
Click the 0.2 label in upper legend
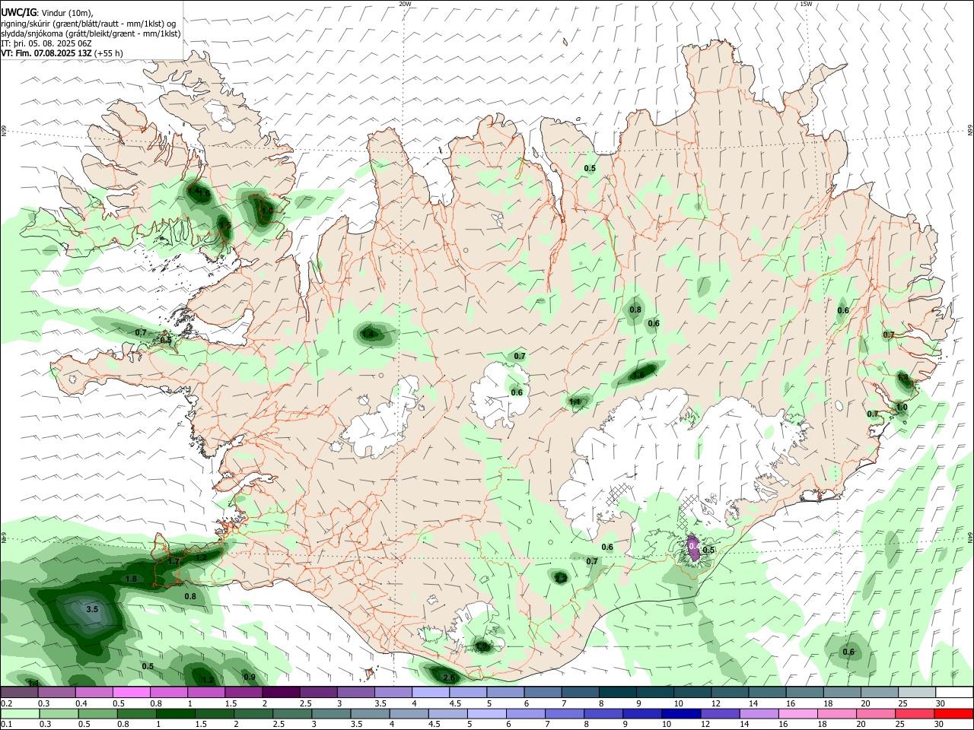[x=6, y=703]
